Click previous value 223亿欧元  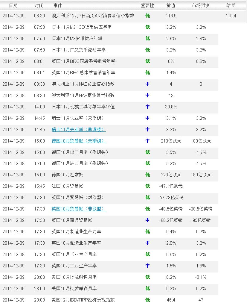point(171,175)
